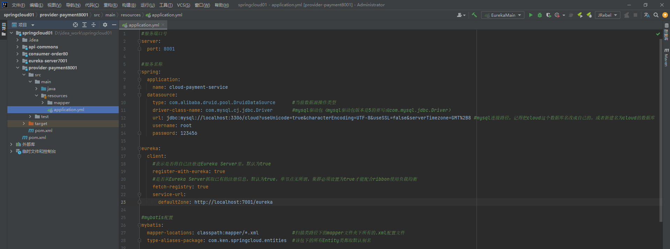Click application.yml in the breadcrumb bar
Screen dimensions: 670x249
(164, 15)
